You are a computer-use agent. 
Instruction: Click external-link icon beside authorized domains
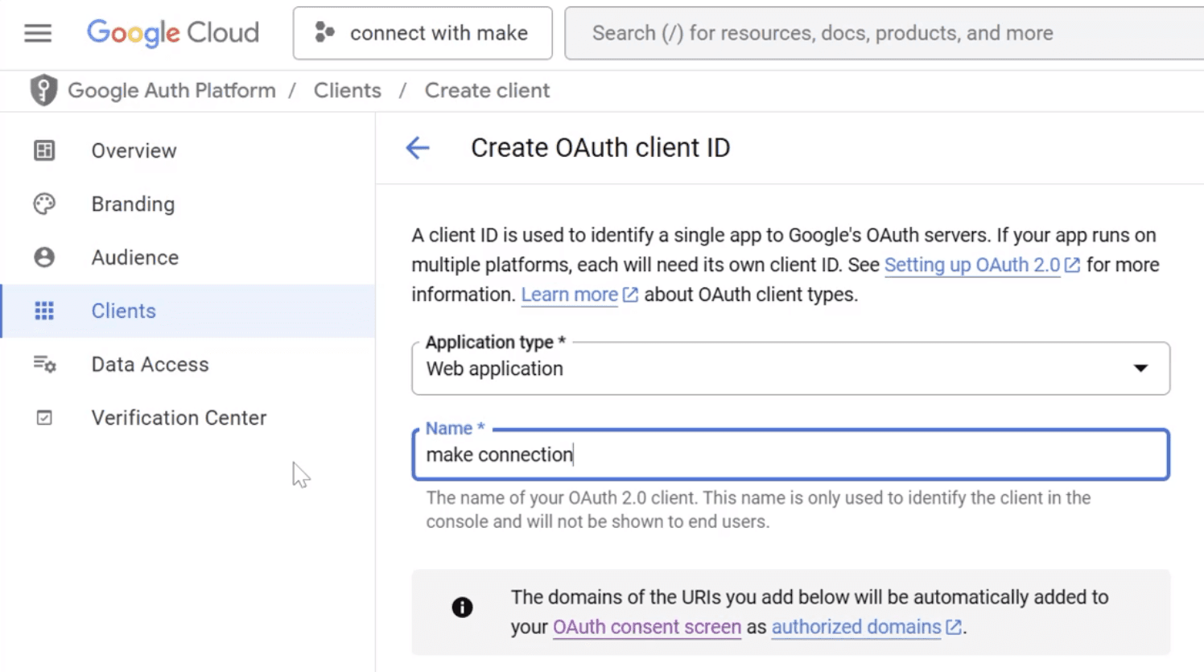point(954,628)
